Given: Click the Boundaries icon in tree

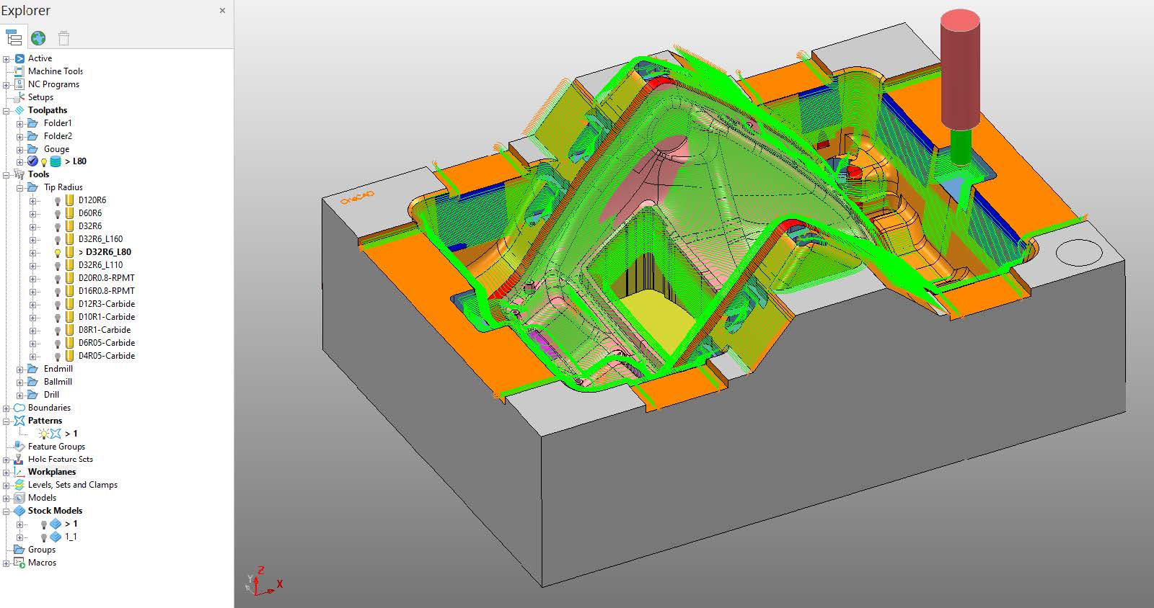Looking at the screenshot, I should pos(19,408).
